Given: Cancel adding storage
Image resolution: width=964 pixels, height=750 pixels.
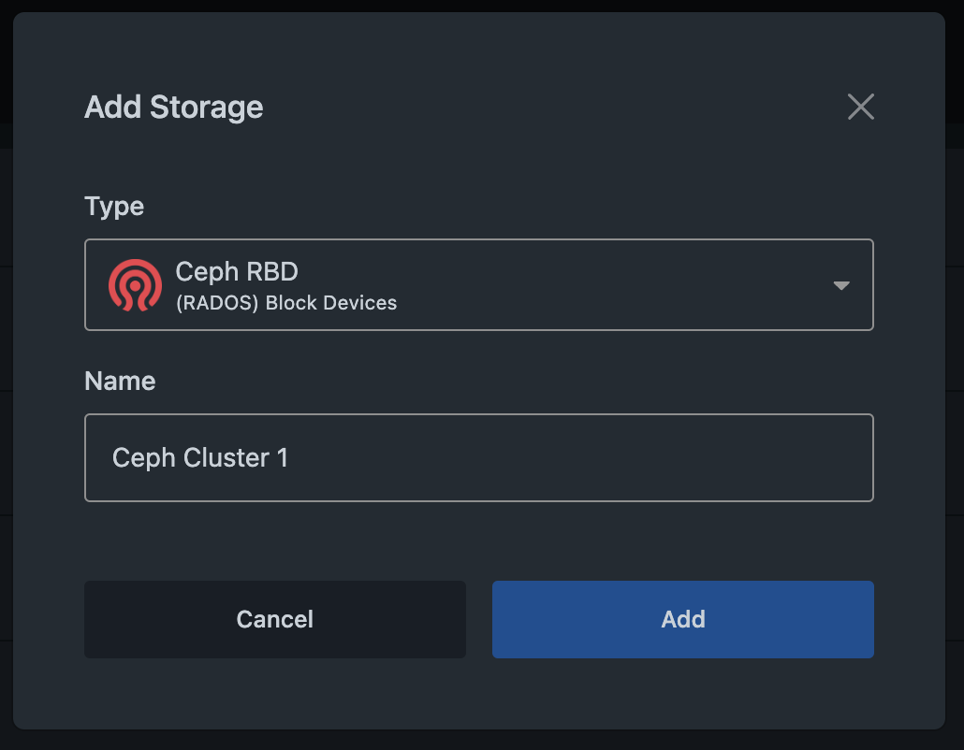Looking at the screenshot, I should click(275, 619).
